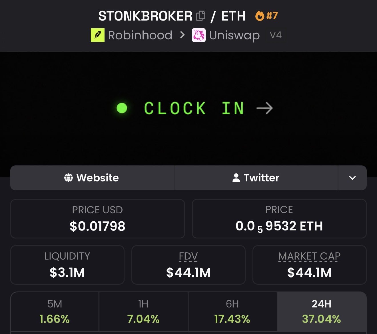Click the globe icon on Website button
377x334 pixels.
click(69, 178)
